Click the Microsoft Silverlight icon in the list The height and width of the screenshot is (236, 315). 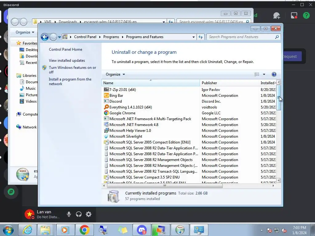click(106, 136)
